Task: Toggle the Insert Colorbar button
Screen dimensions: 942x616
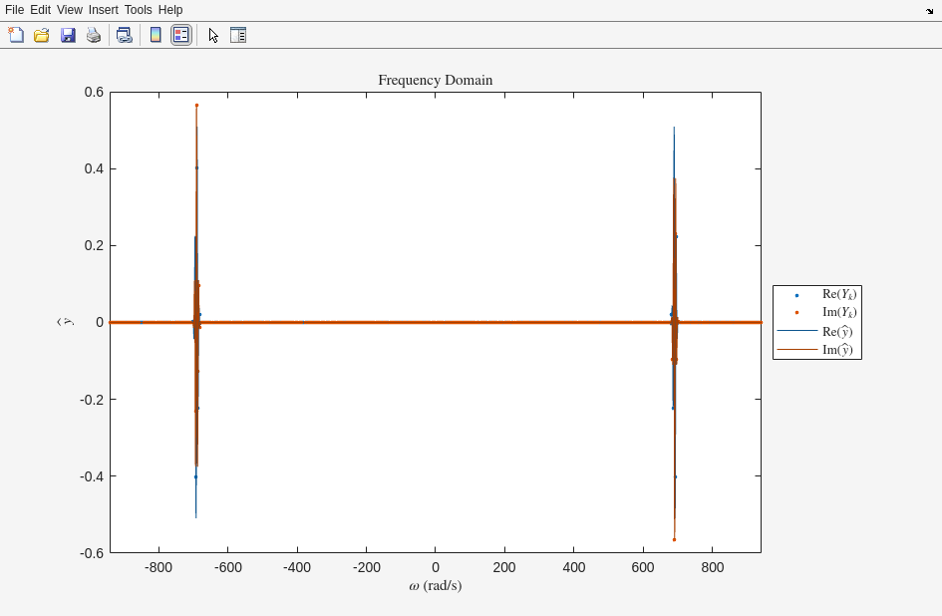Action: point(156,35)
